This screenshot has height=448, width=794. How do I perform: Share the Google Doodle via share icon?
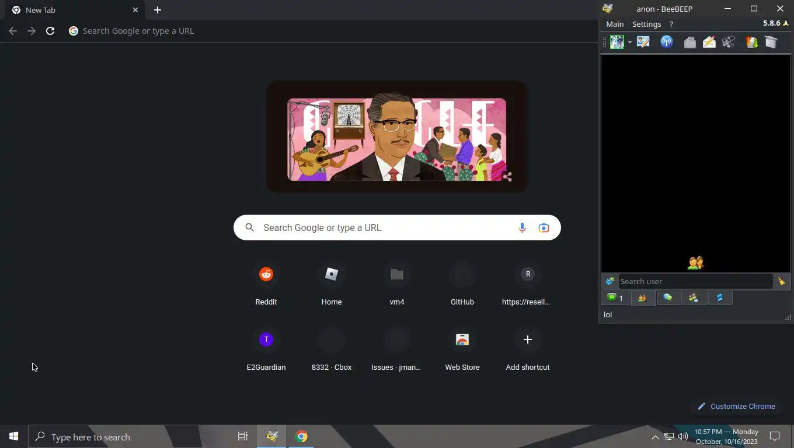(507, 177)
